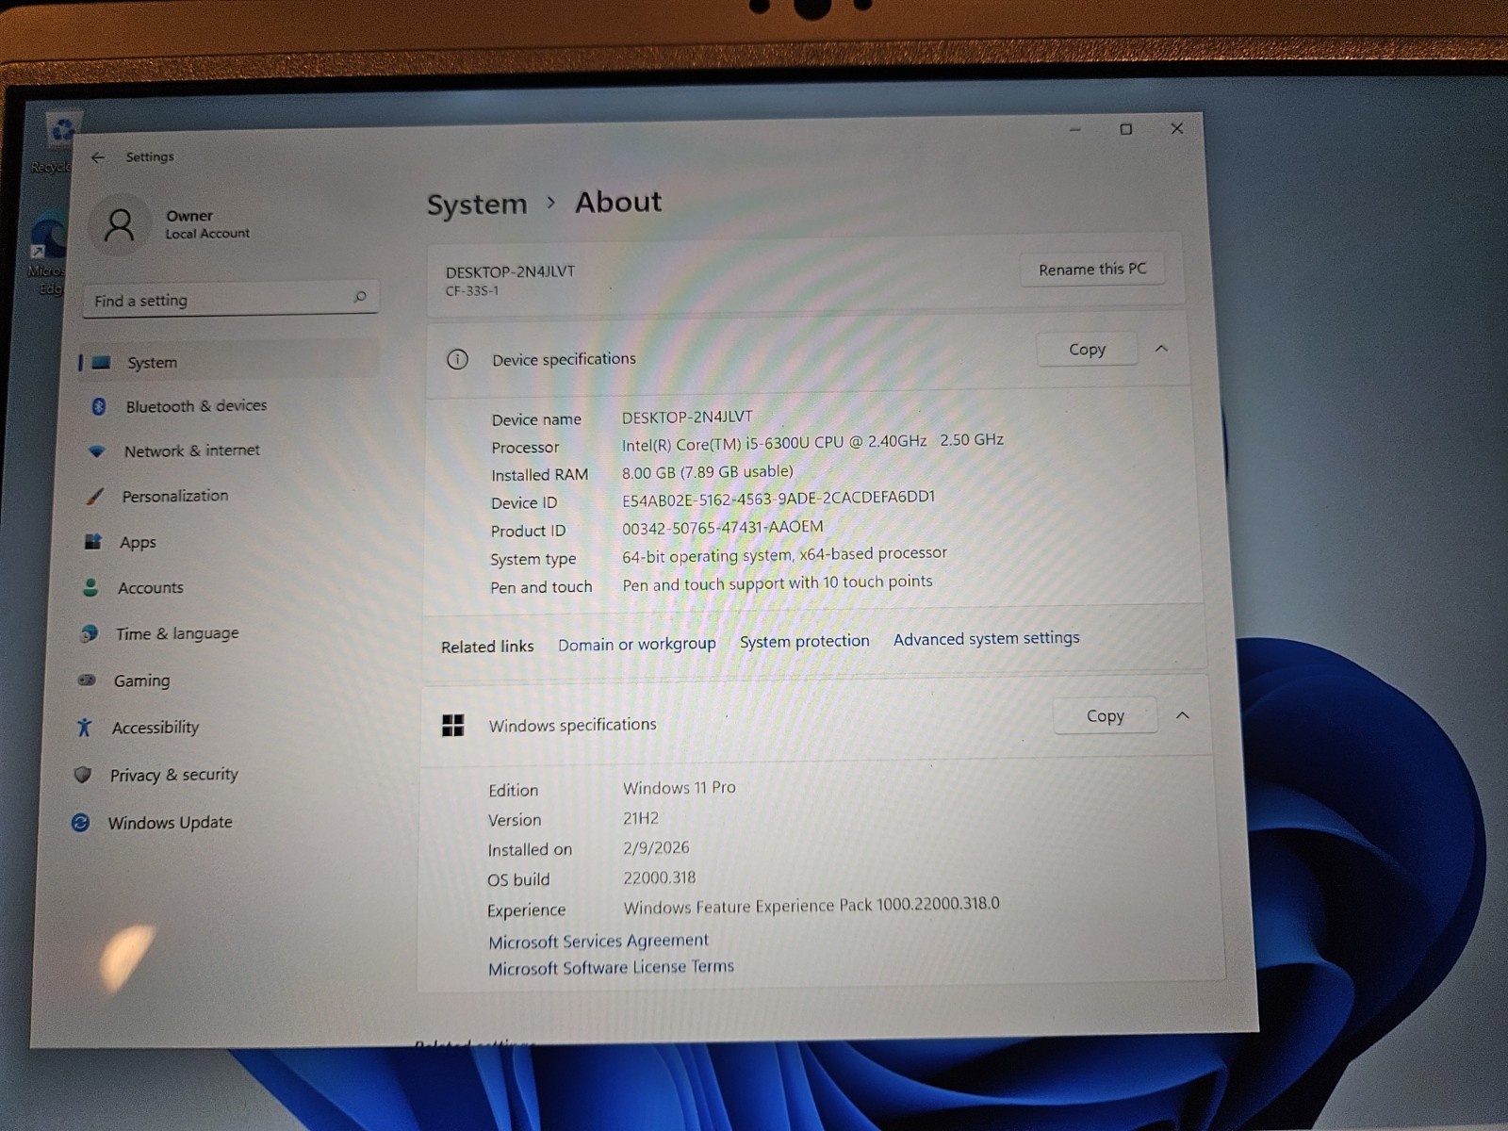This screenshot has height=1131, width=1508.
Task: Click the Device specifications info icon
Action: tap(457, 359)
